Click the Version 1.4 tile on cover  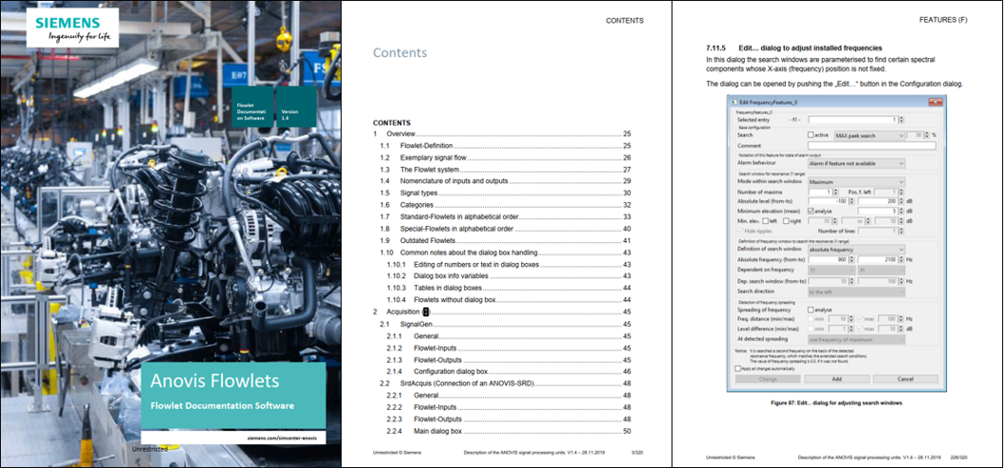click(296, 107)
